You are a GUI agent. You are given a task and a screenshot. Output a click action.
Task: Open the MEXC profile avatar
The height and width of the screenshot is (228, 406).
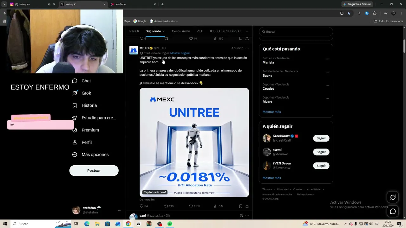pos(134,50)
